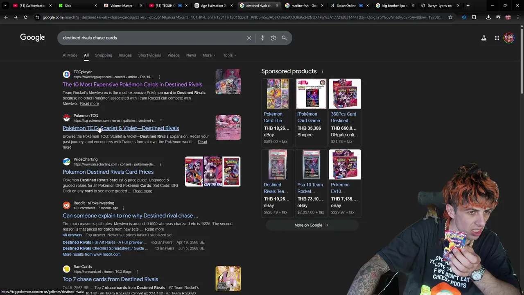This screenshot has width=524, height=295.
Task: Open the tab search dropdown arrow
Action: (5, 6)
